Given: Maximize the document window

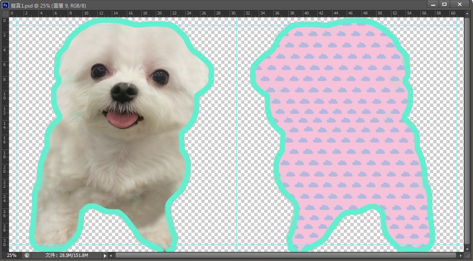Looking at the screenshot, I should pos(444,4).
